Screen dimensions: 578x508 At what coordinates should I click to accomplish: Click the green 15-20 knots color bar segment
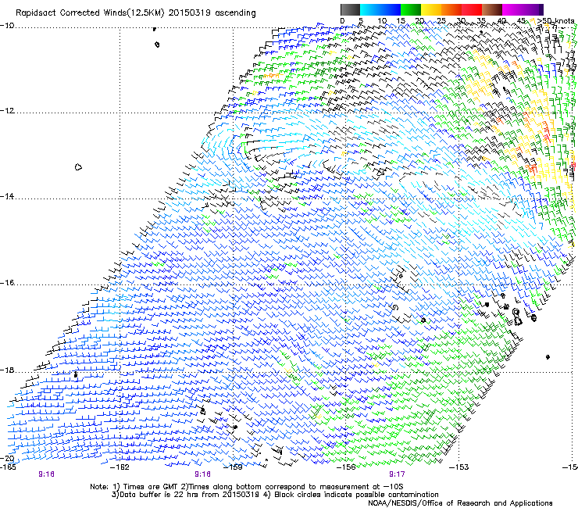point(411,9)
